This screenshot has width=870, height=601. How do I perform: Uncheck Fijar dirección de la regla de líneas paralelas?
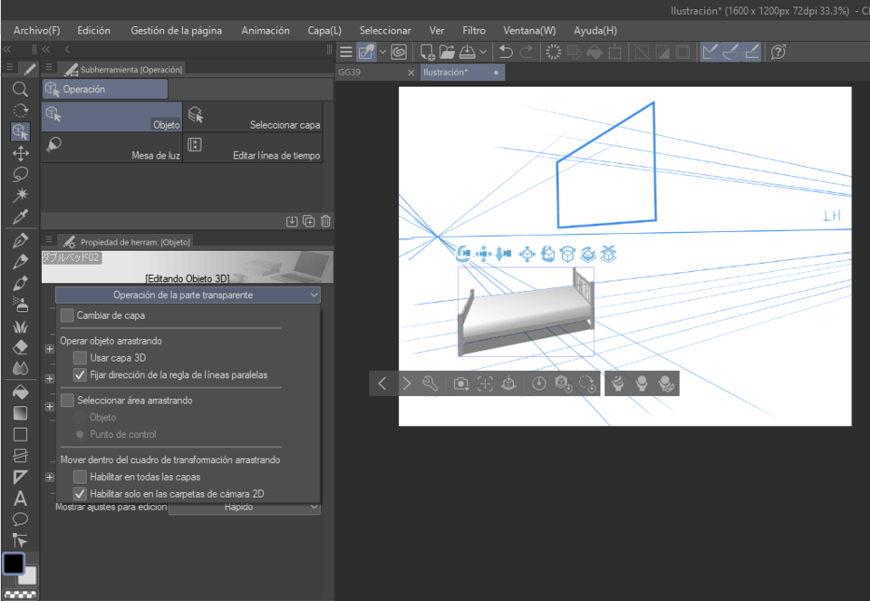(80, 375)
